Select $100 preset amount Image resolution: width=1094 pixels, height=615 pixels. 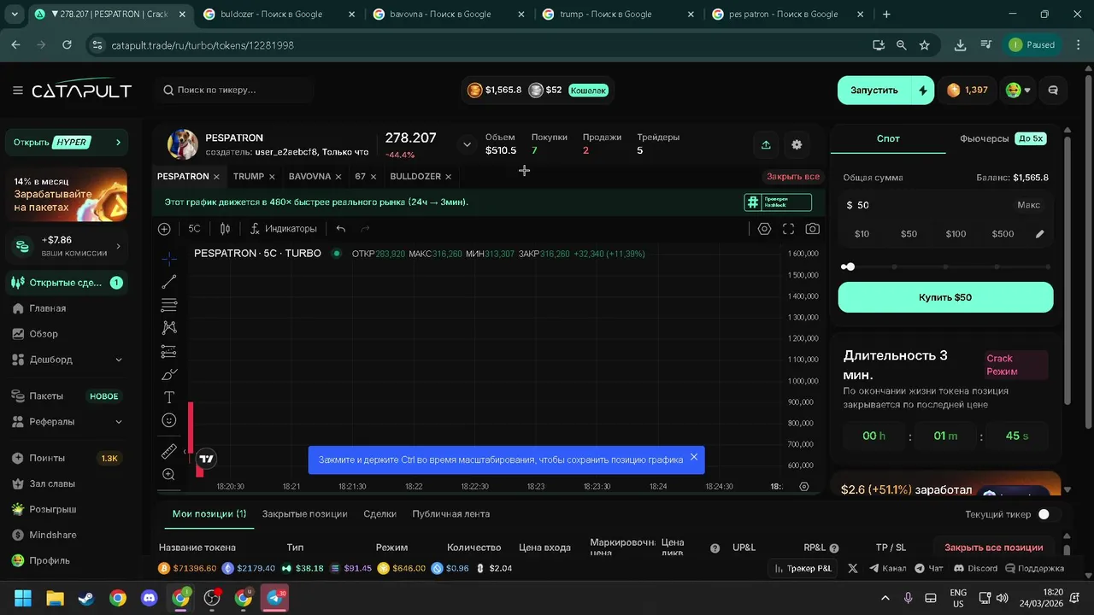click(956, 234)
